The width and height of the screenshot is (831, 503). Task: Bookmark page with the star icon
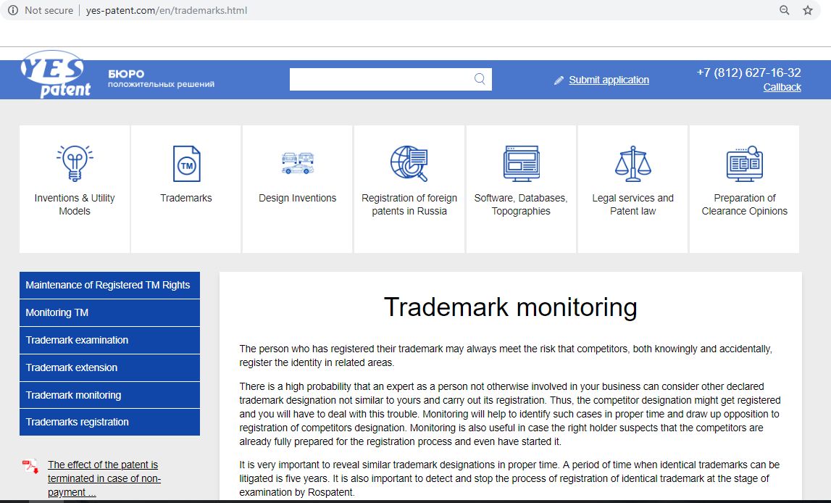(808, 10)
